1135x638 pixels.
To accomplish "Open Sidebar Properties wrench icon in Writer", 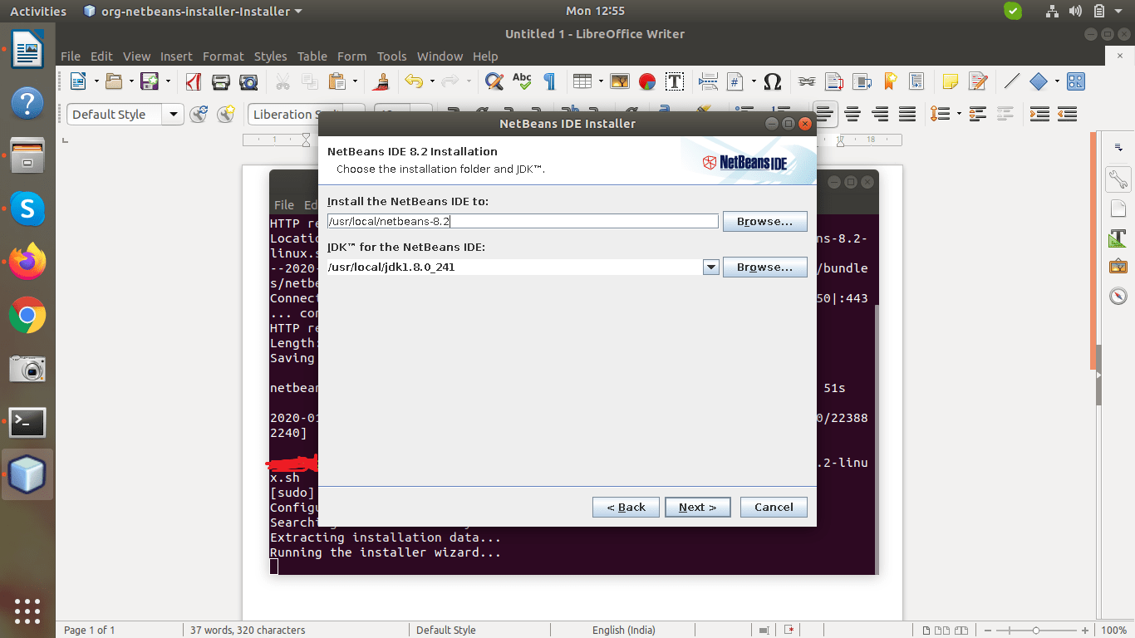I will pyautogui.click(x=1118, y=178).
